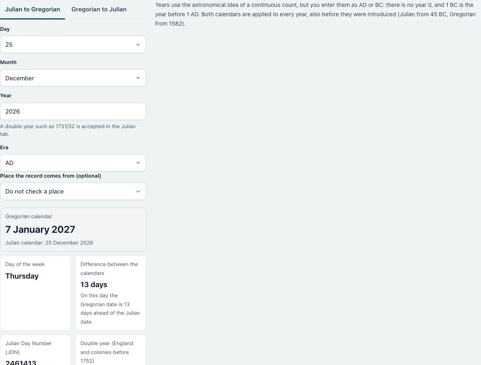Open the Day dropdown showing 25
This screenshot has width=481, height=365.
coord(73,45)
